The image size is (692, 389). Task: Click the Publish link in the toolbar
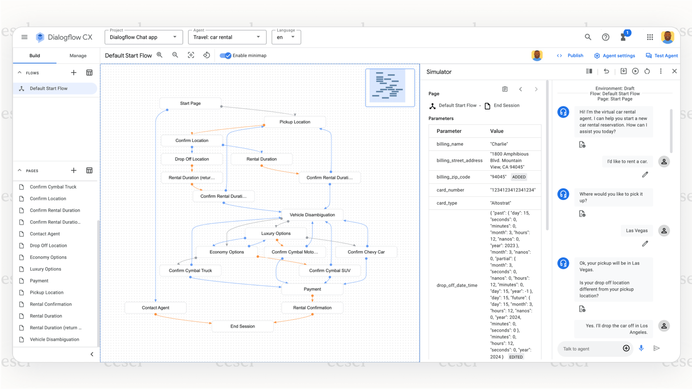tap(575, 56)
